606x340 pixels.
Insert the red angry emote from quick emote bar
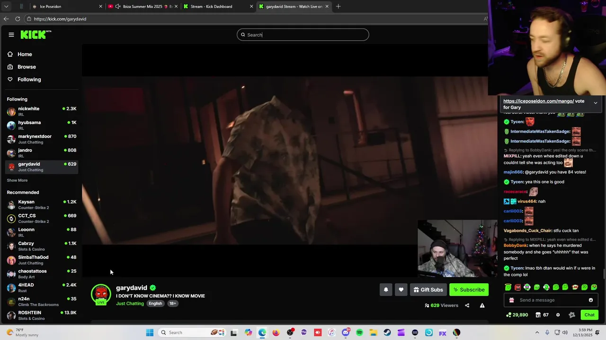pos(517,287)
